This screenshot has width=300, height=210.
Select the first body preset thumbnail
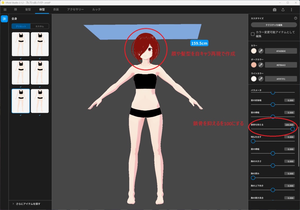[21, 44]
